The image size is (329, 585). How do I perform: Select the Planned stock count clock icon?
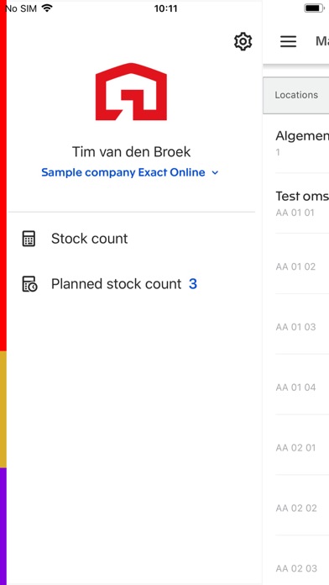pyautogui.click(x=29, y=284)
